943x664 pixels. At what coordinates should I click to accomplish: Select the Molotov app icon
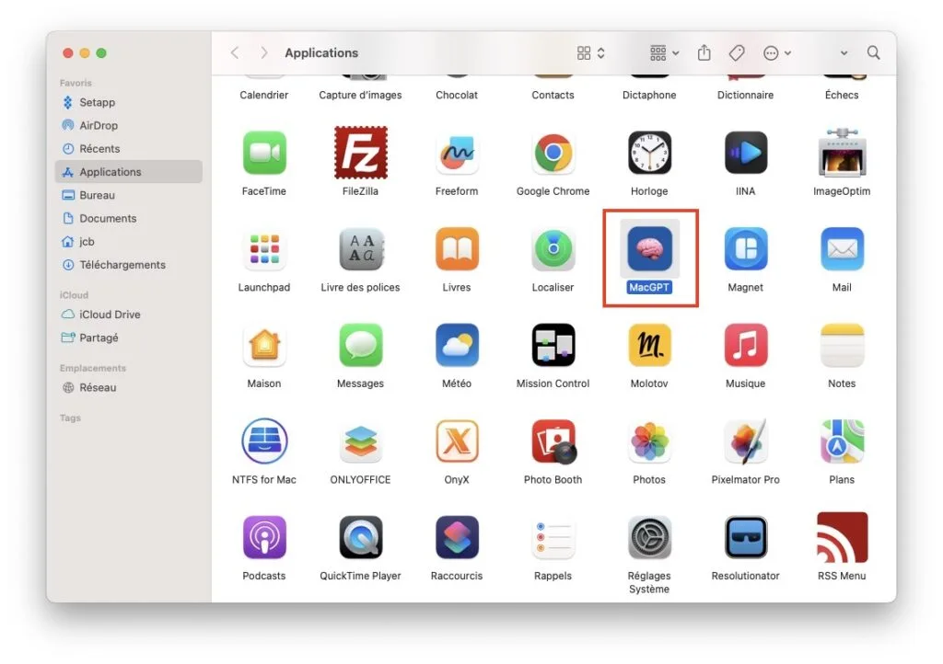(x=649, y=345)
